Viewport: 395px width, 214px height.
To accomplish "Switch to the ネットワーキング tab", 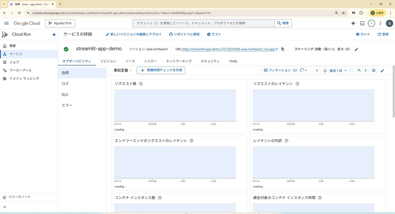I will point(179,61).
